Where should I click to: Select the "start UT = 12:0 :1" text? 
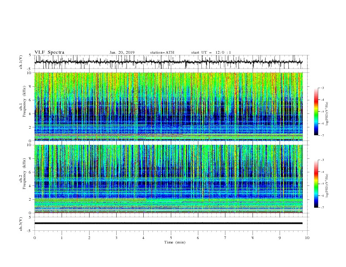[x=211, y=52]
